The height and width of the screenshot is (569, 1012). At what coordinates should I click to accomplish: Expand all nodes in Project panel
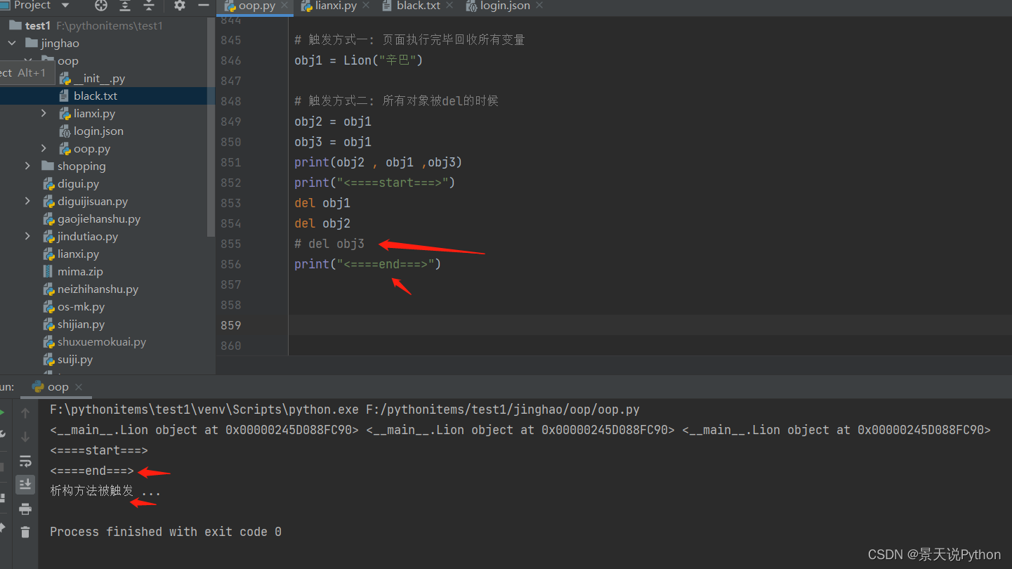click(x=125, y=6)
